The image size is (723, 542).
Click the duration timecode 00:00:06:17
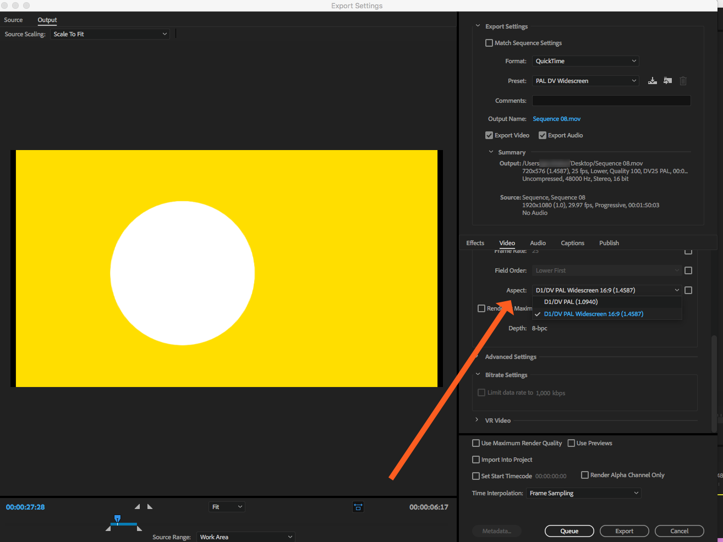[429, 507]
